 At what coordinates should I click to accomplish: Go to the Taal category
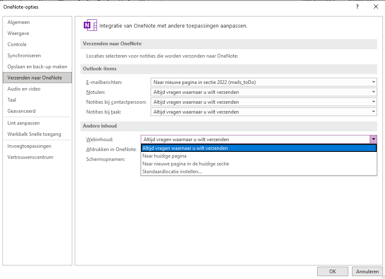[37, 100]
